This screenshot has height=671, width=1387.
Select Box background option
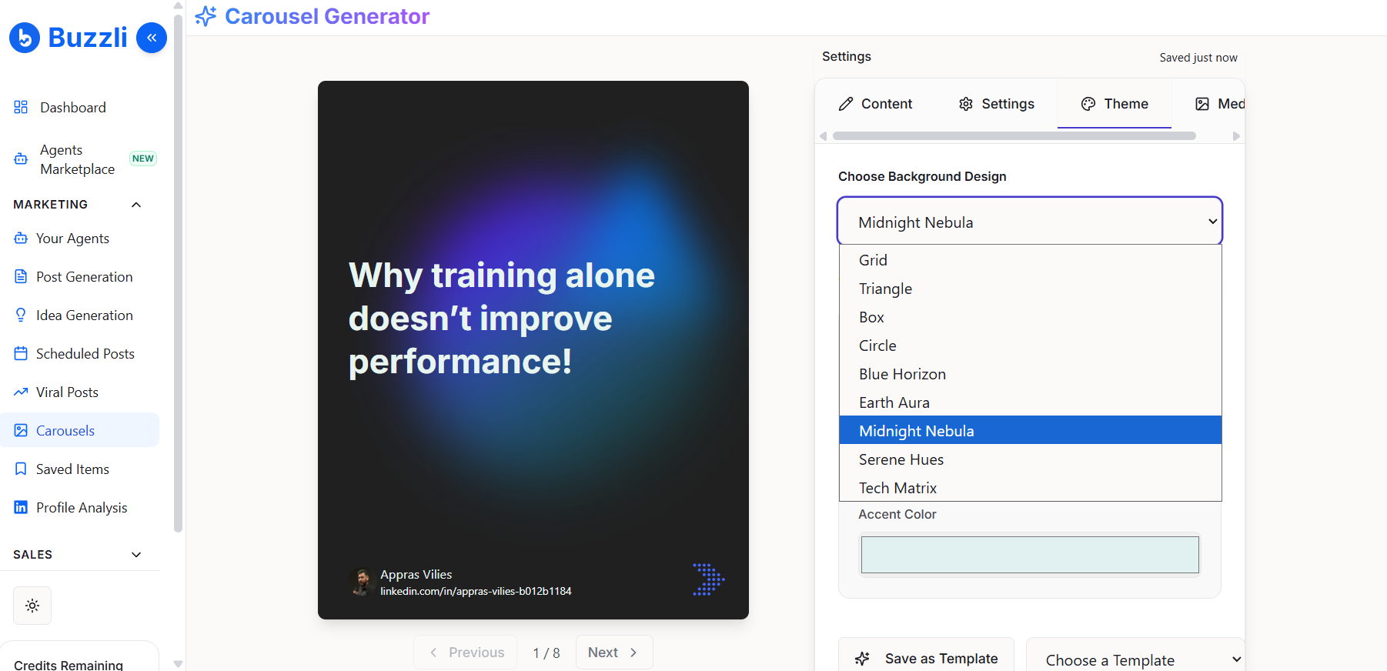[1031, 317]
